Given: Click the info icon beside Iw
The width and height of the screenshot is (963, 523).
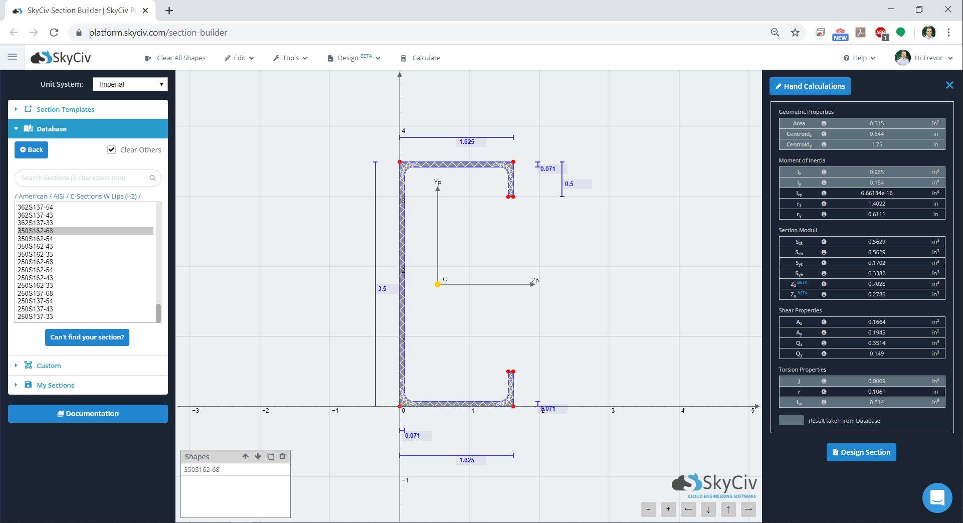Looking at the screenshot, I should coord(824,402).
